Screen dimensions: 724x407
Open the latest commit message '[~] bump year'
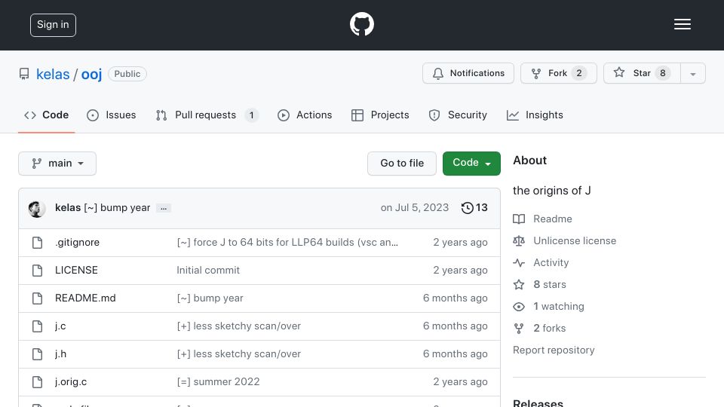118,208
